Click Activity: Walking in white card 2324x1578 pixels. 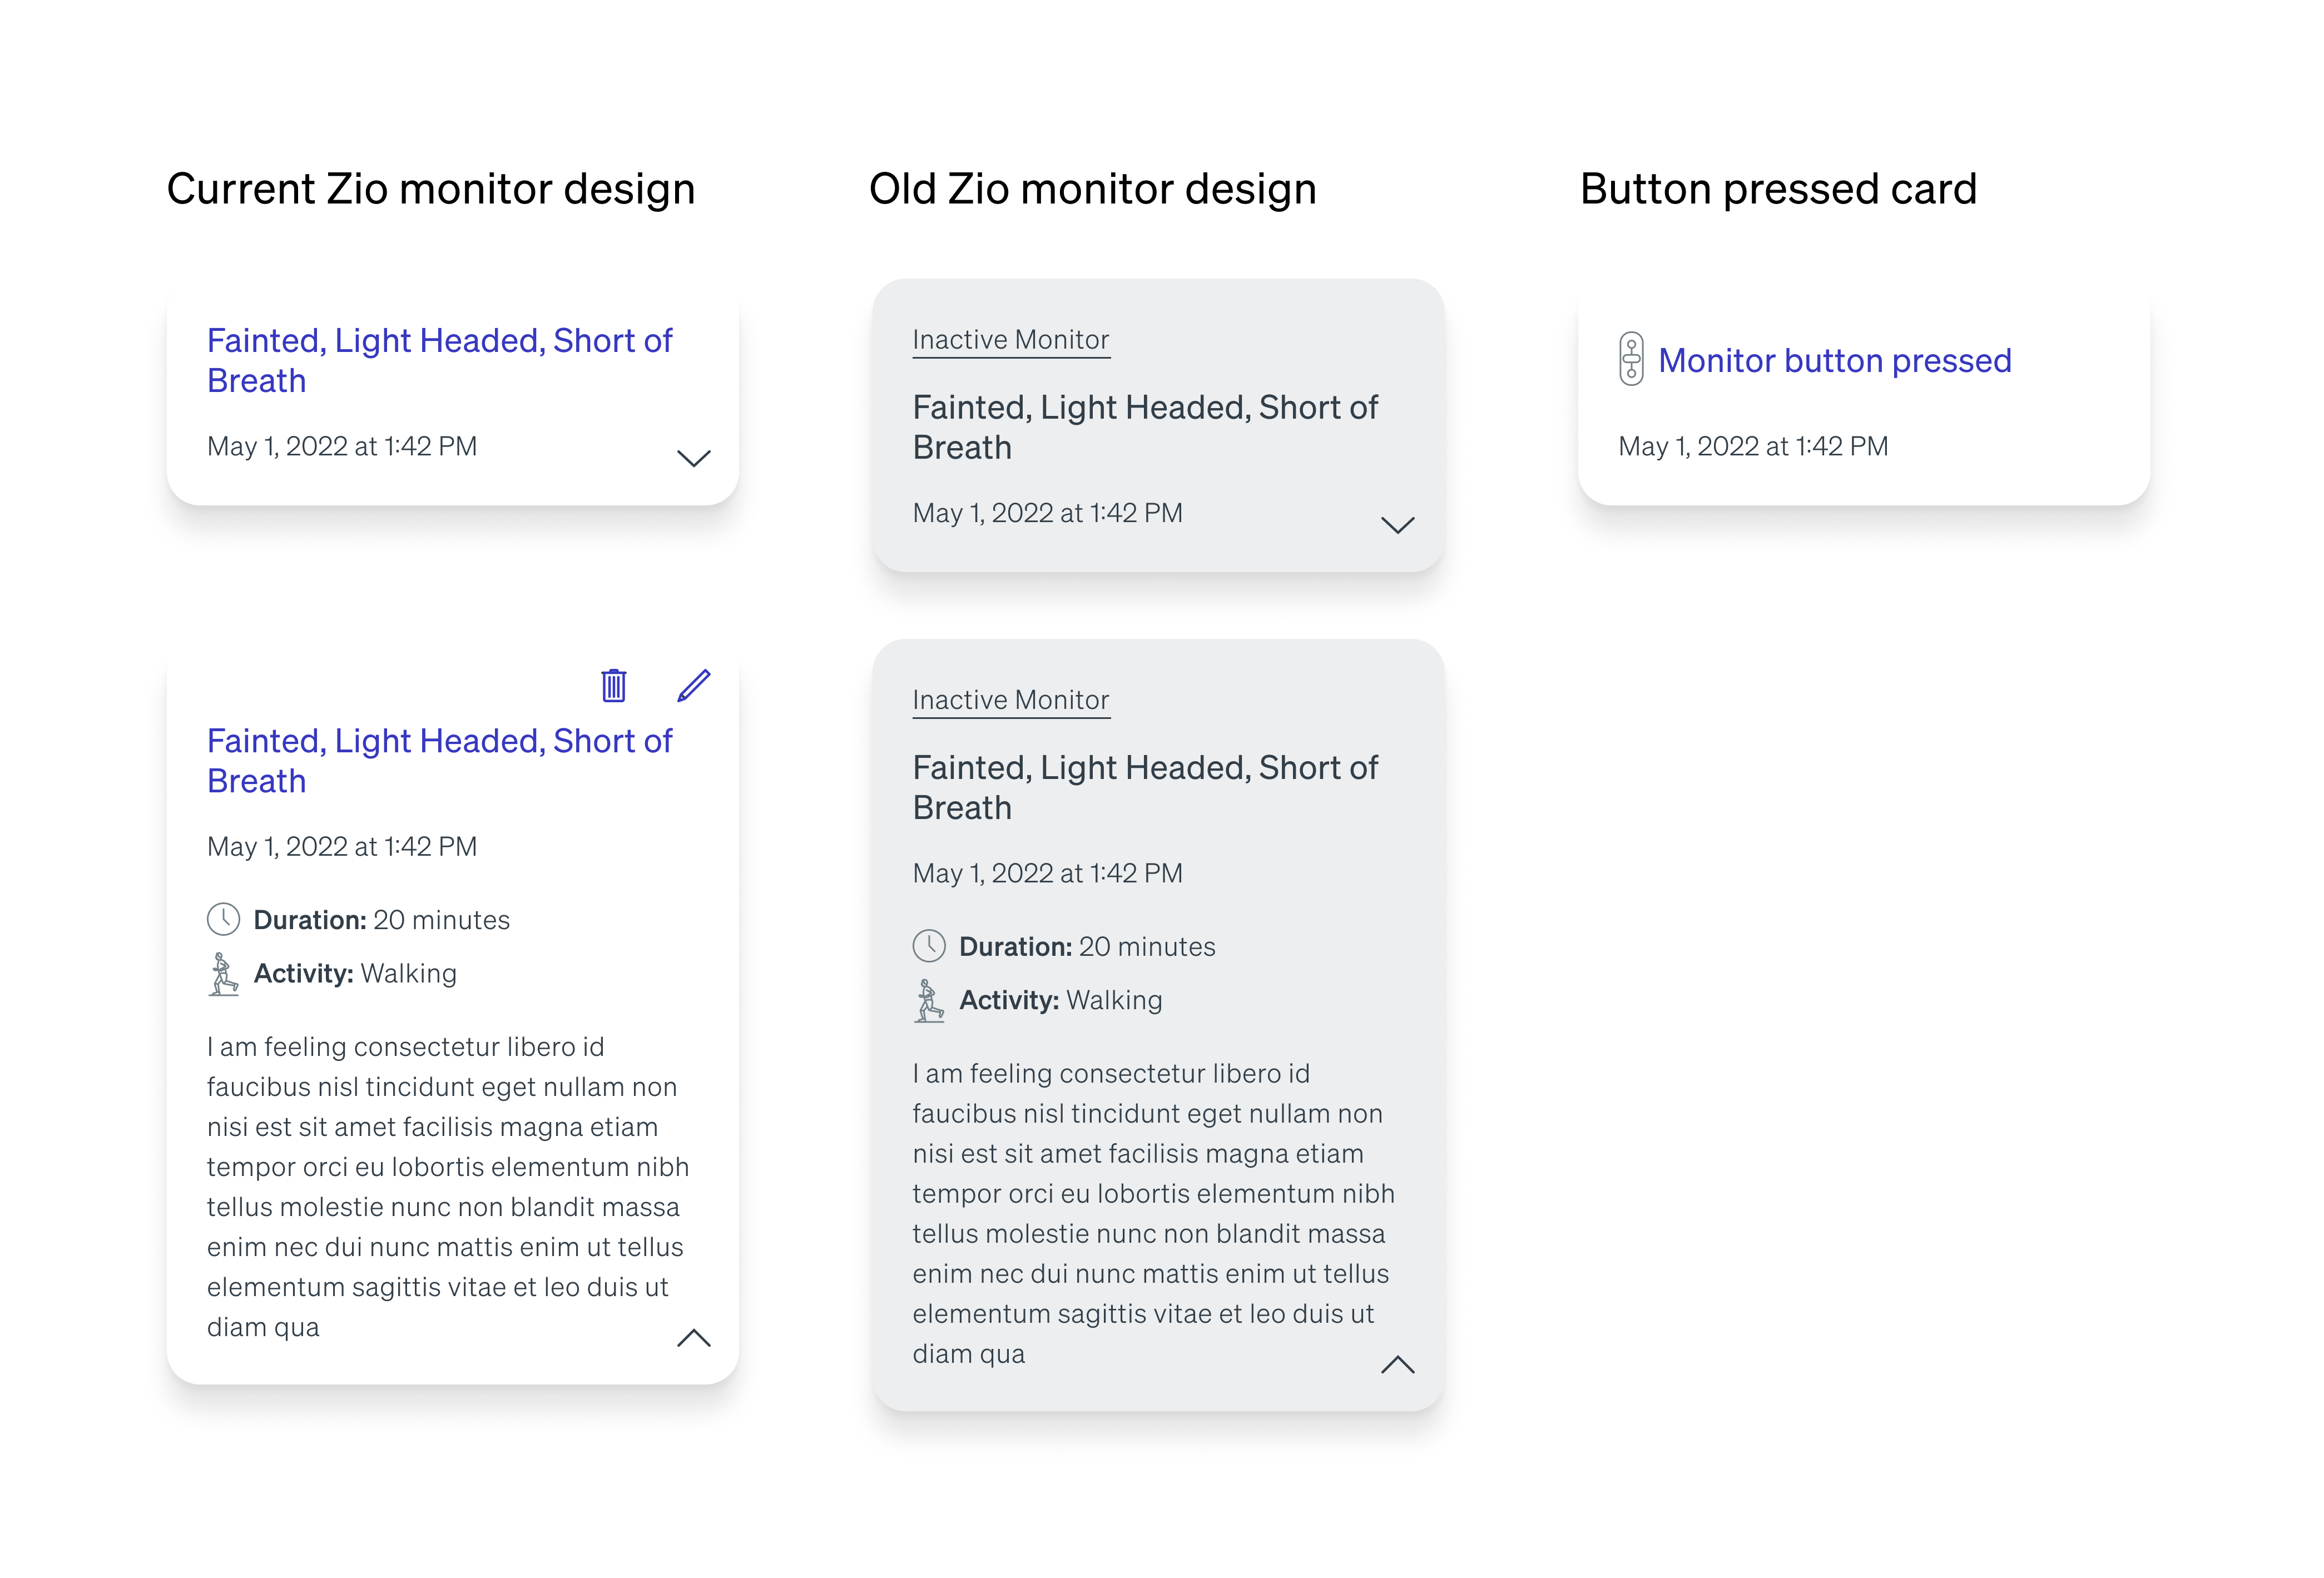tap(355, 973)
